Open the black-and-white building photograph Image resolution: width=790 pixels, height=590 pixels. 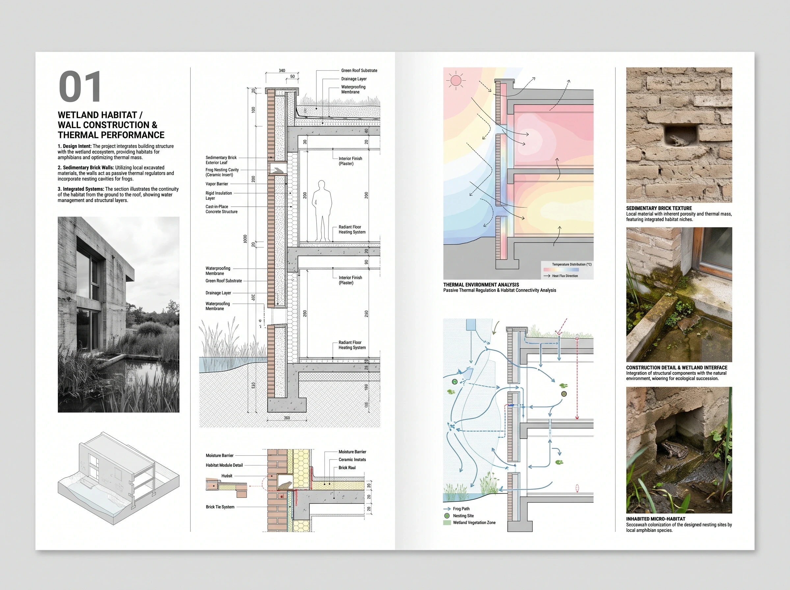(118, 314)
